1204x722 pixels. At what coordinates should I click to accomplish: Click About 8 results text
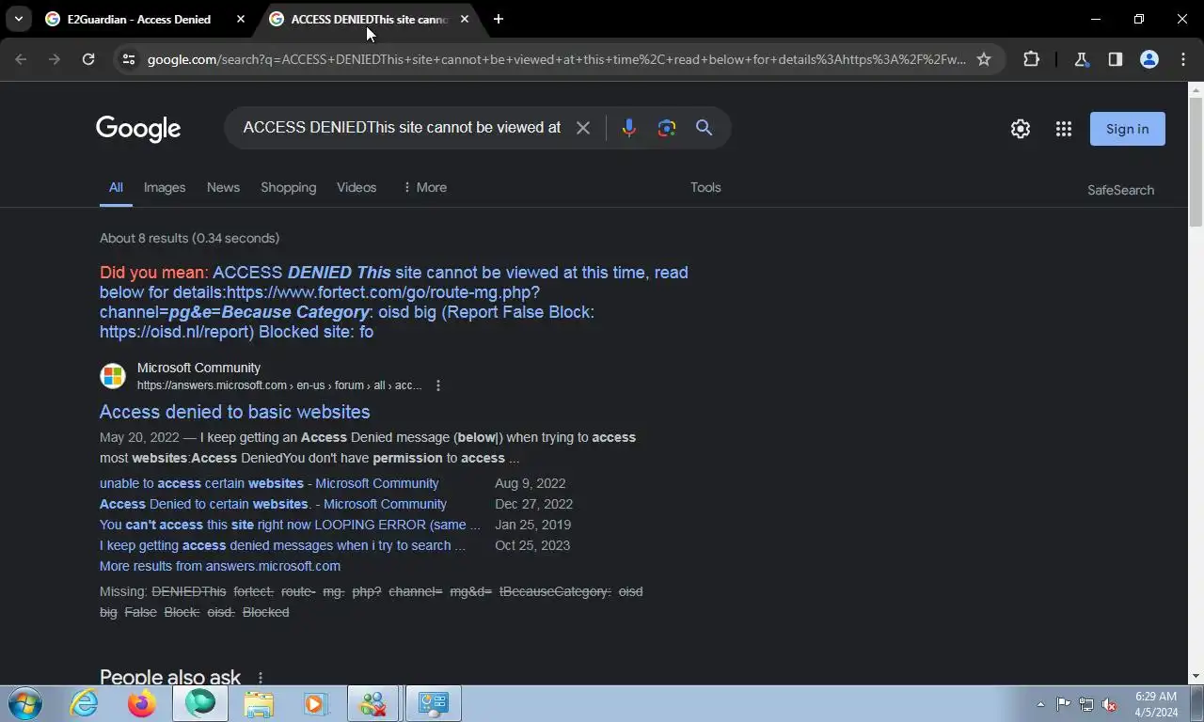click(189, 238)
